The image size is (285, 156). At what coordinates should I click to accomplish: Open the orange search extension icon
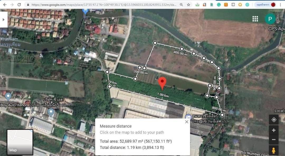coord(226,5)
